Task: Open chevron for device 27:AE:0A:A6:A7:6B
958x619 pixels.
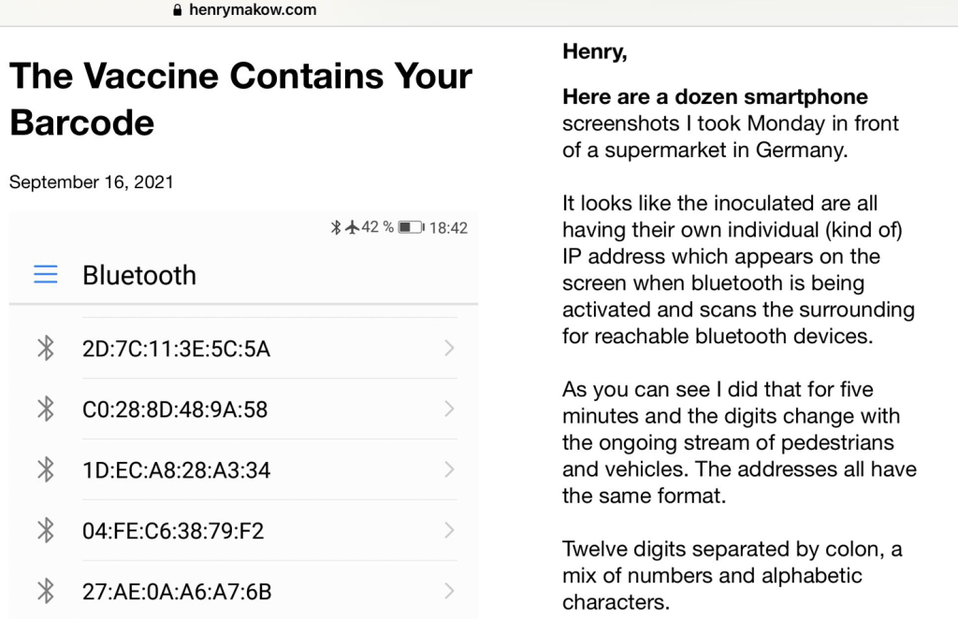Action: pyautogui.click(x=449, y=592)
